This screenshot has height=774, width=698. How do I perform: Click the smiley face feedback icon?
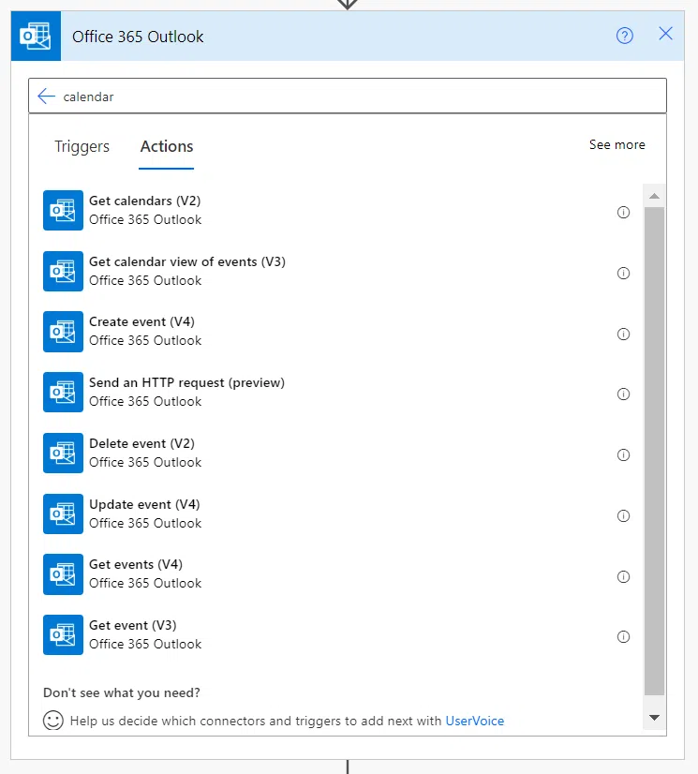(53, 721)
